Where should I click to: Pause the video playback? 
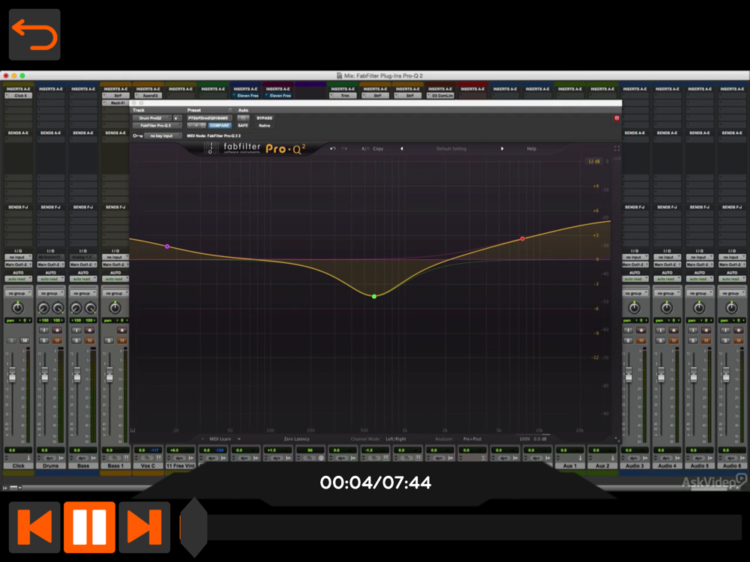coord(89,527)
